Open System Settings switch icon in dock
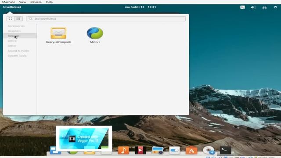 (x=174, y=150)
